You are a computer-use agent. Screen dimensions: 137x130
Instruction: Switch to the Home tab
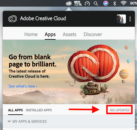(x=31, y=34)
